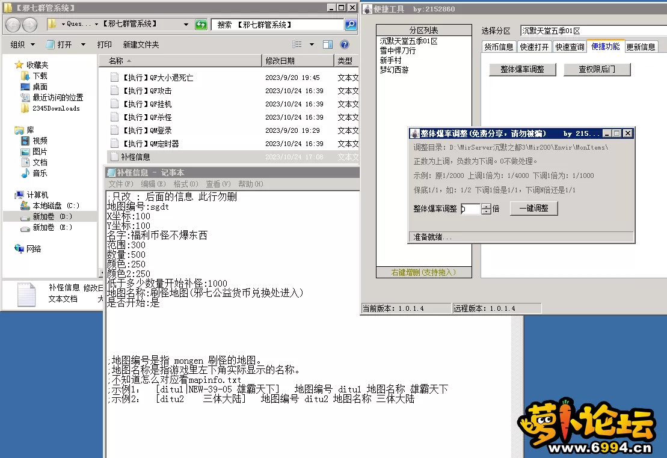Select the 【执行】QF攻击 file icon

[114, 91]
